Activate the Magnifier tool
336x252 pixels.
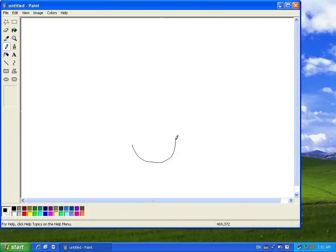[x=14, y=38]
